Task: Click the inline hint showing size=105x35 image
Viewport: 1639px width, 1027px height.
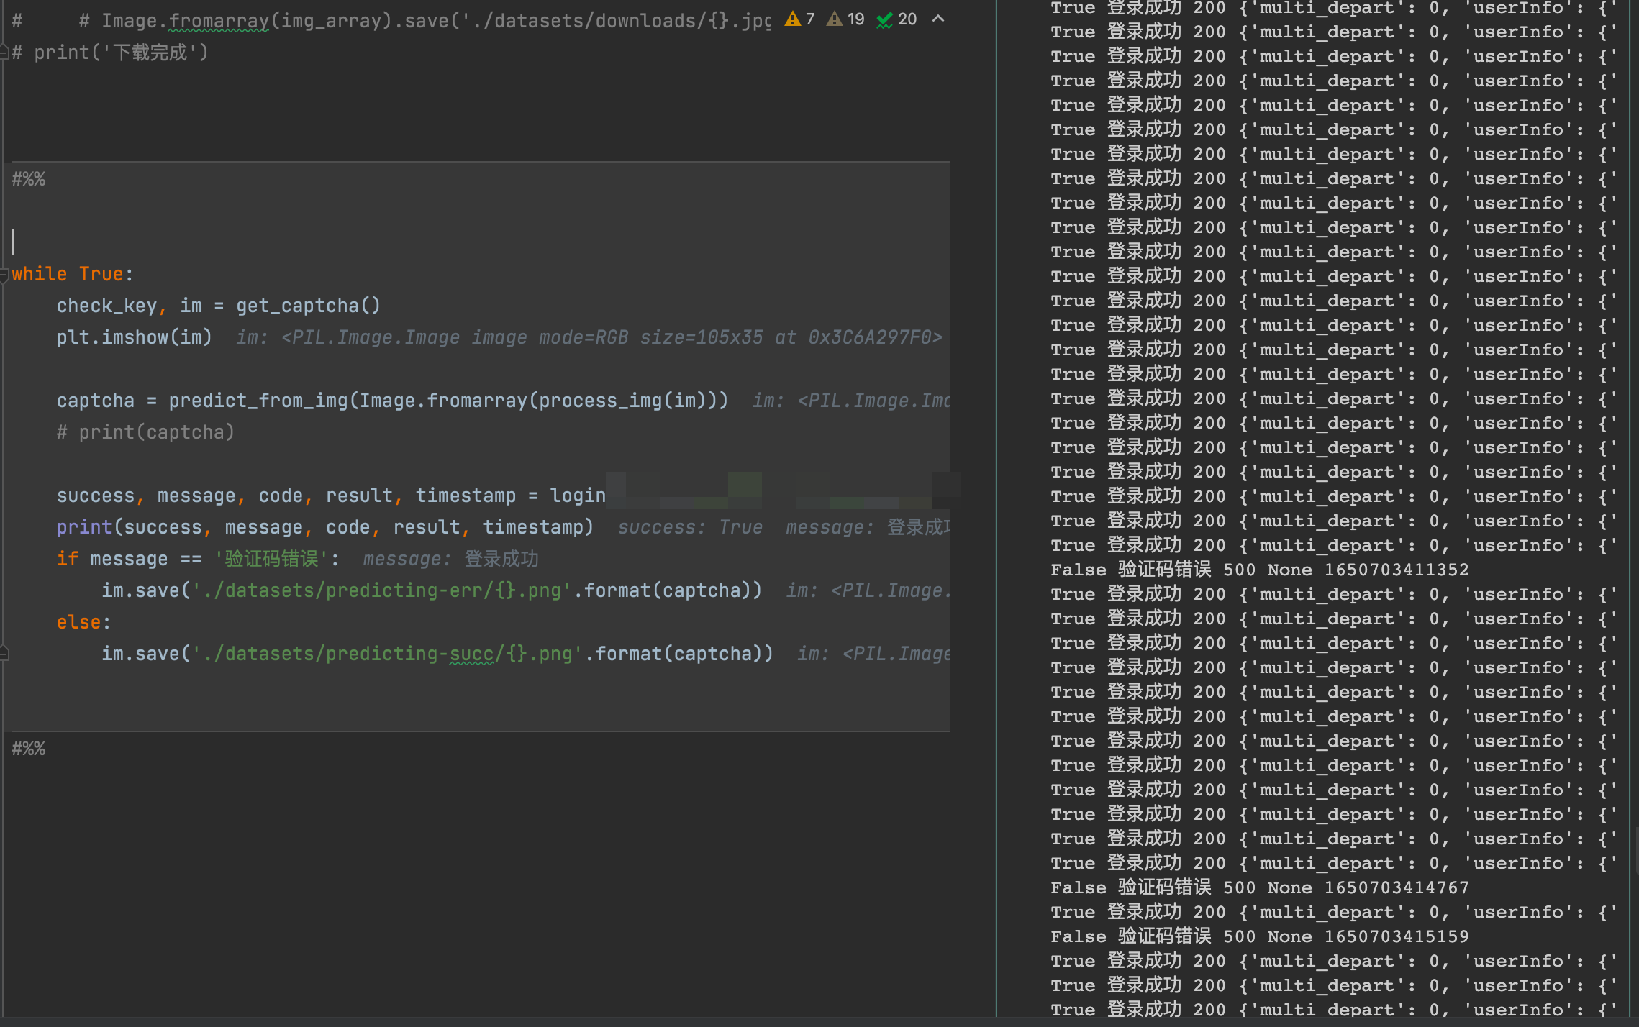Action: 589,337
